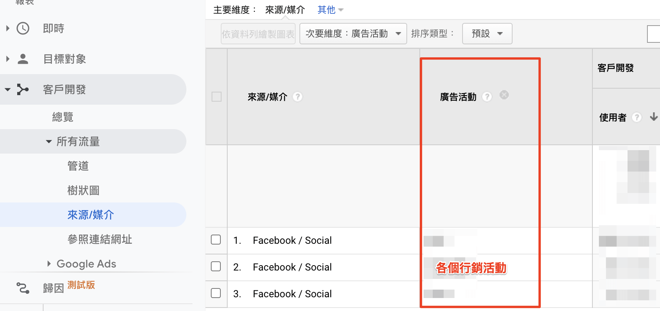
Task: Sort by 使用者 using the down arrow
Action: click(654, 117)
